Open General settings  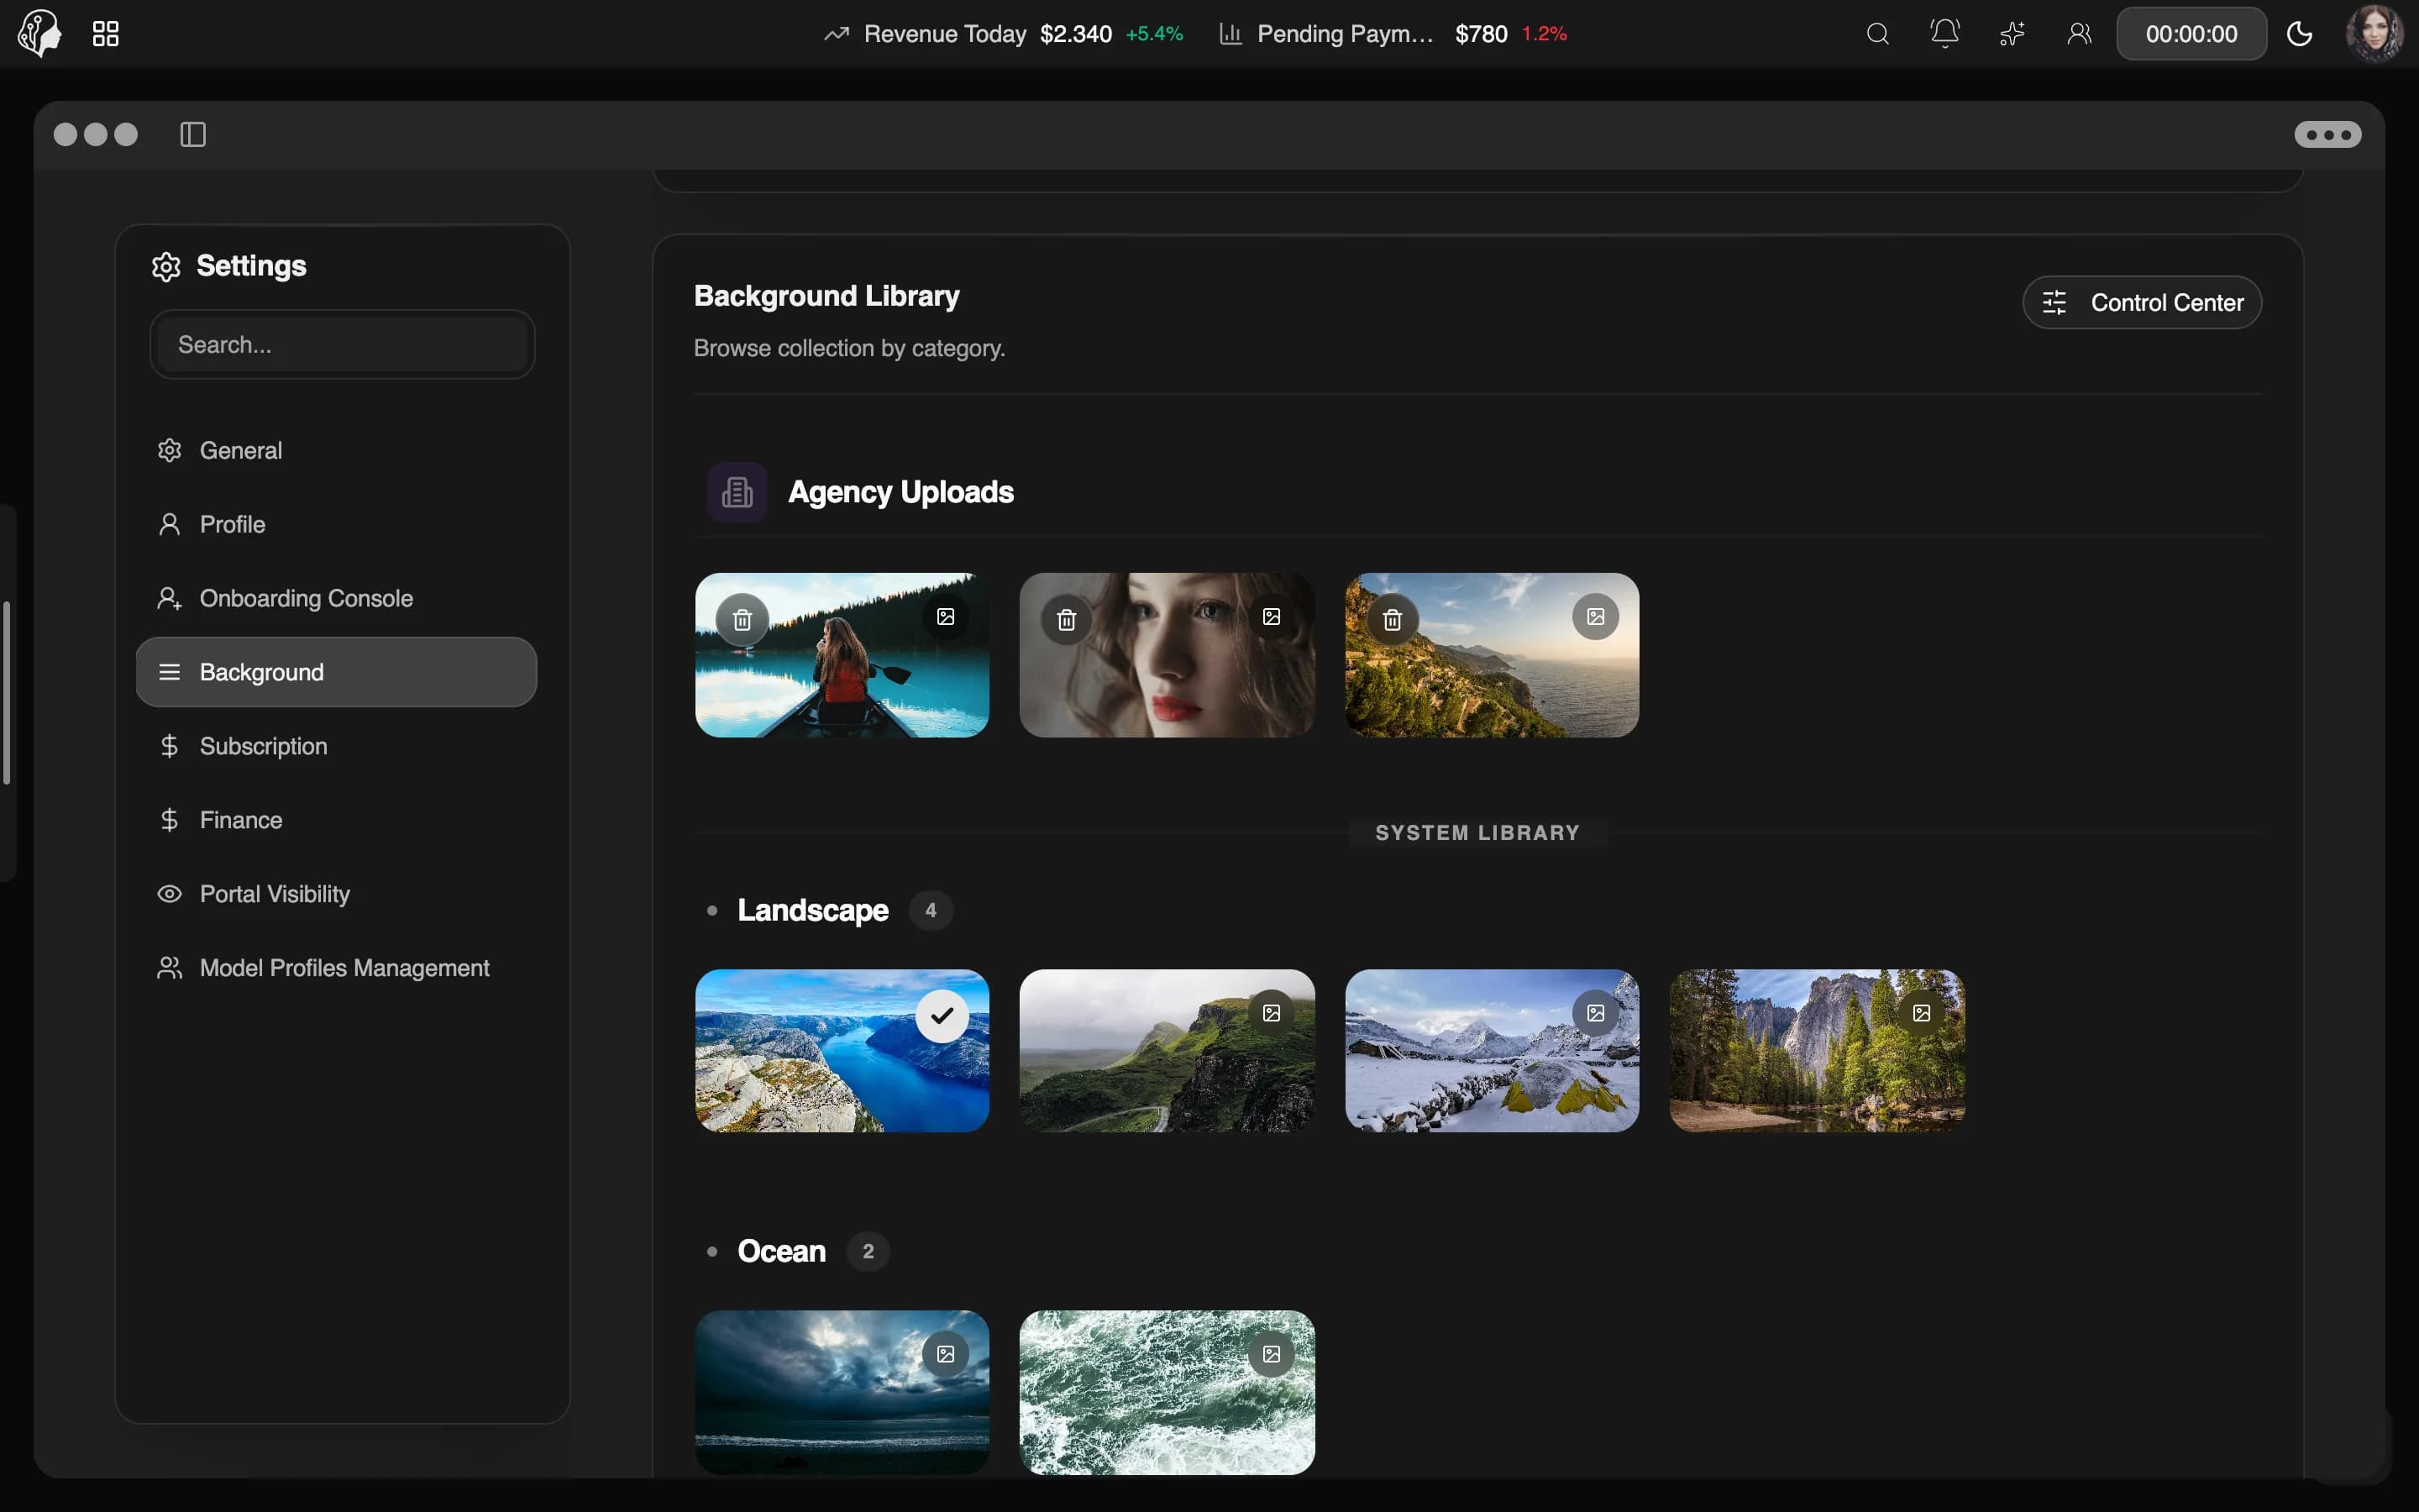(336, 450)
